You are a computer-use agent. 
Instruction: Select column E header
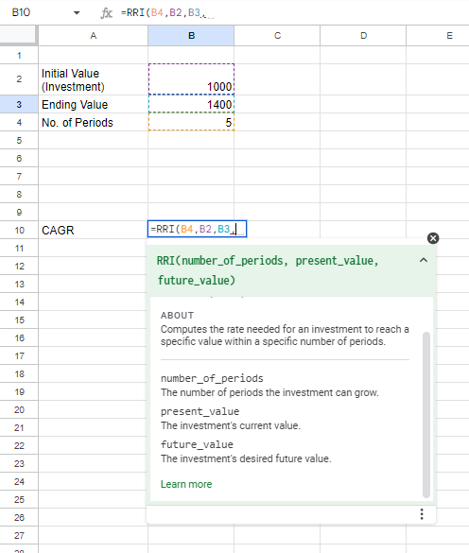coord(438,36)
